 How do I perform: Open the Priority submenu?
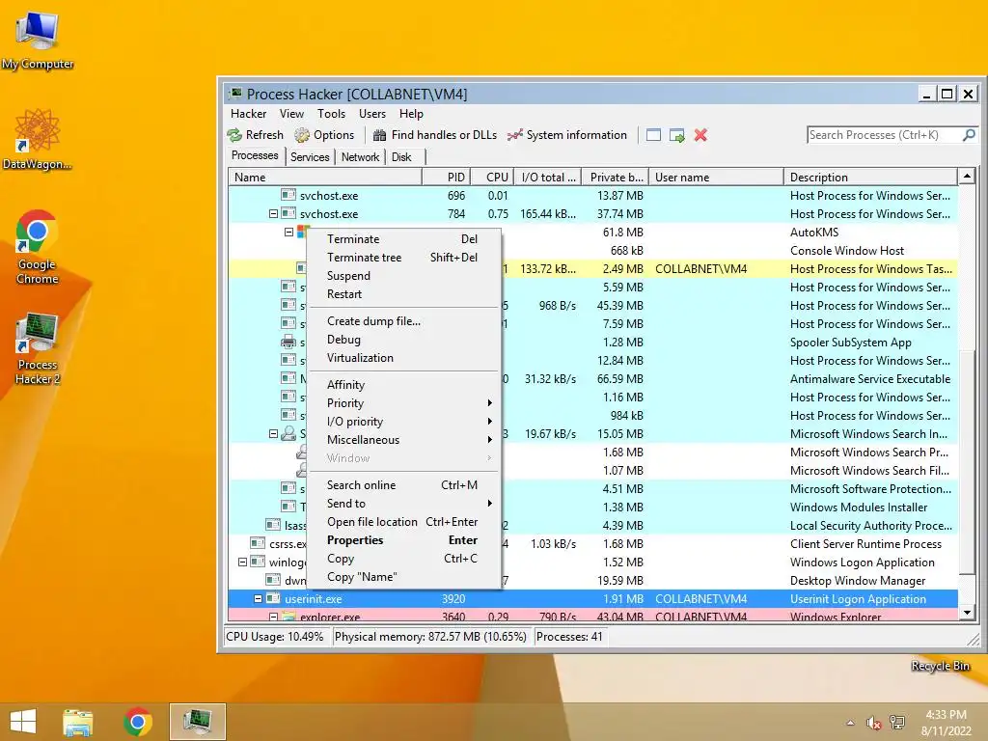click(403, 403)
